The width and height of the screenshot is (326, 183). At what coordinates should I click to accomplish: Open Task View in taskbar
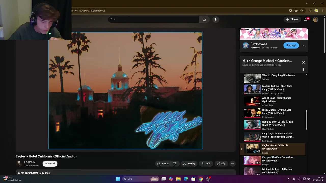point(164,179)
